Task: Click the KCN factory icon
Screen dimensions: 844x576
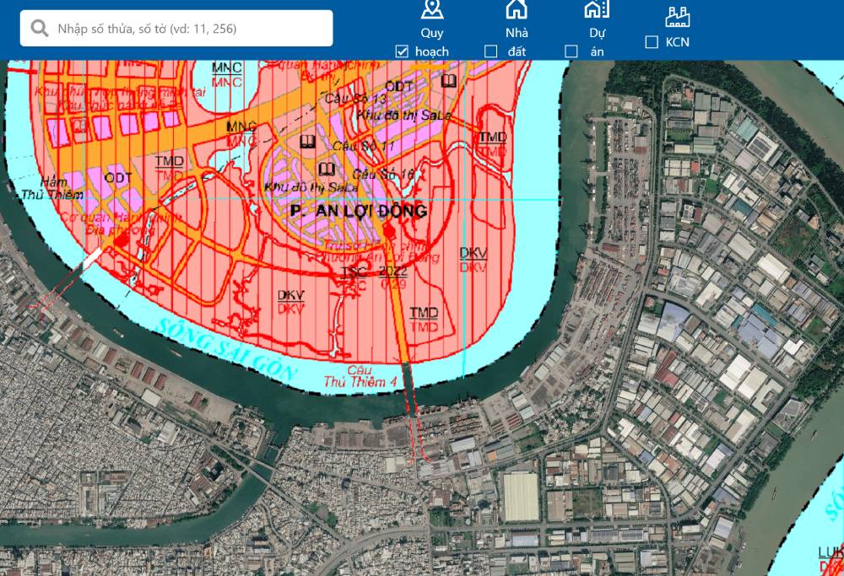Action: (677, 16)
